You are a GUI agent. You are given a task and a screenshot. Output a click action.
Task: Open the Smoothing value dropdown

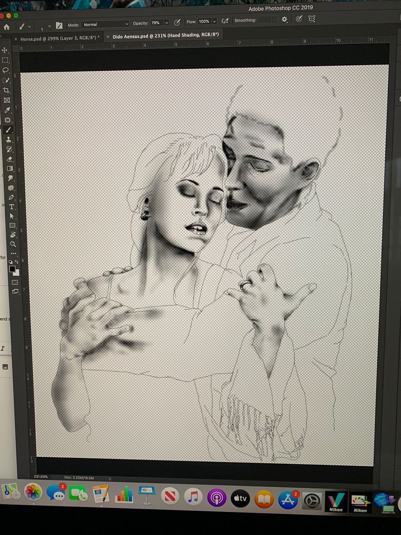point(274,20)
